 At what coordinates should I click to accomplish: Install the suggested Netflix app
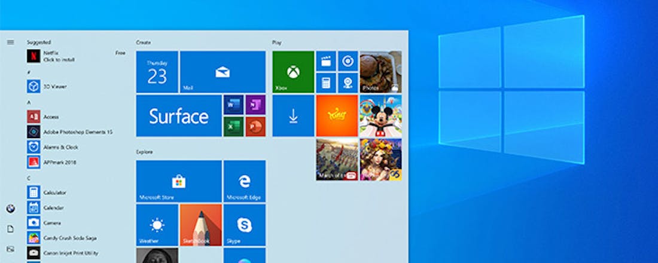[76, 56]
